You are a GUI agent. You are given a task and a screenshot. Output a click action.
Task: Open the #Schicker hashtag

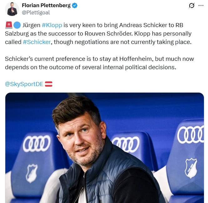[x=37, y=42]
